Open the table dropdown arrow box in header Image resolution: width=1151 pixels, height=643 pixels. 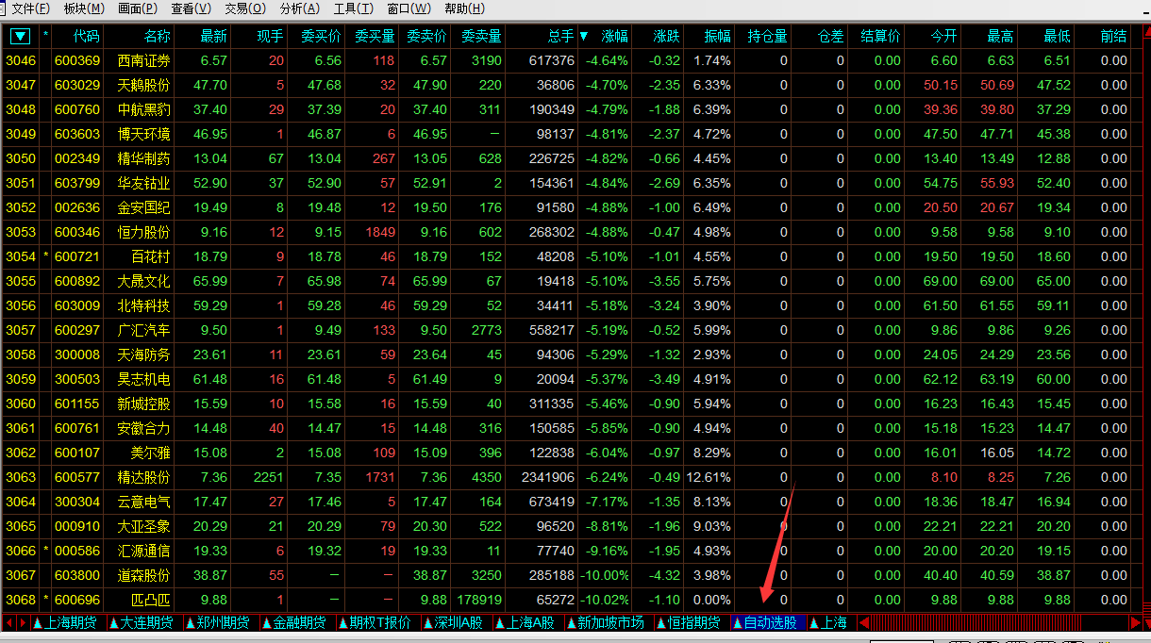coord(20,36)
